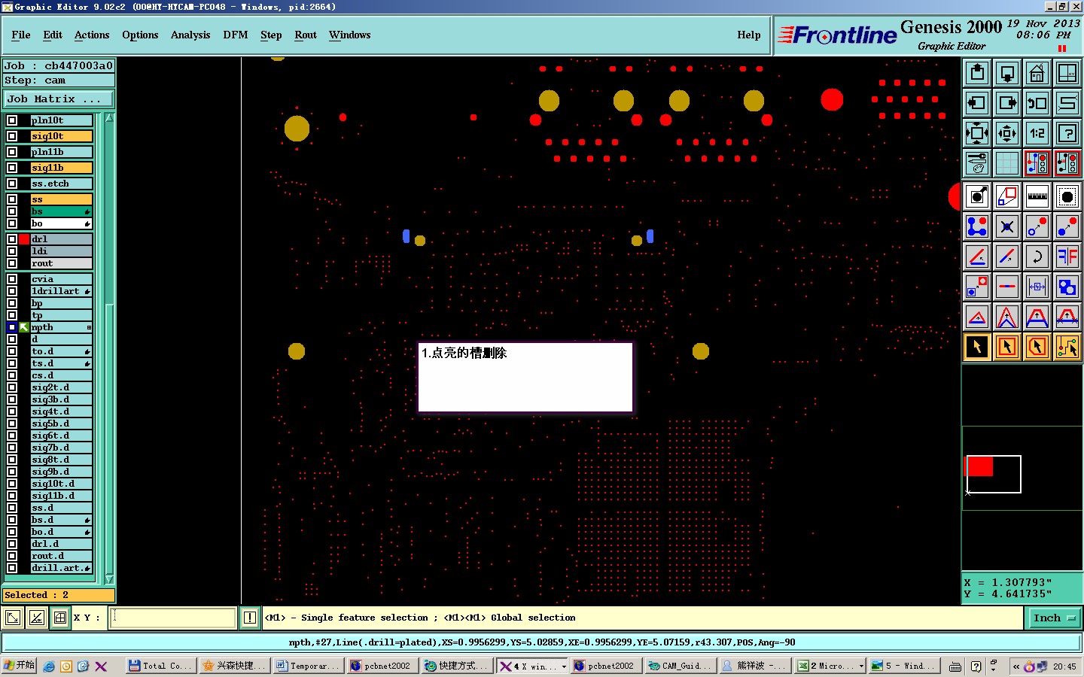Toggle checkbox for cvia layer
The height and width of the screenshot is (677, 1084).
(x=12, y=279)
